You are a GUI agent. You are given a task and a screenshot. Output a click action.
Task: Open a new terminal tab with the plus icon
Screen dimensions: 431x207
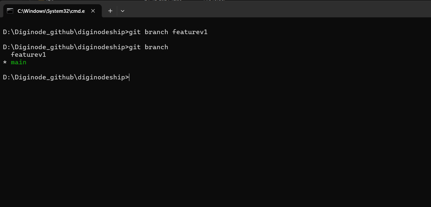tap(110, 11)
